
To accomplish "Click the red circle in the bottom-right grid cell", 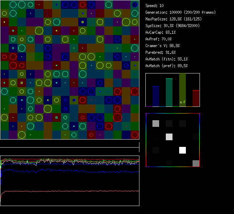I will [x=135, y=135].
